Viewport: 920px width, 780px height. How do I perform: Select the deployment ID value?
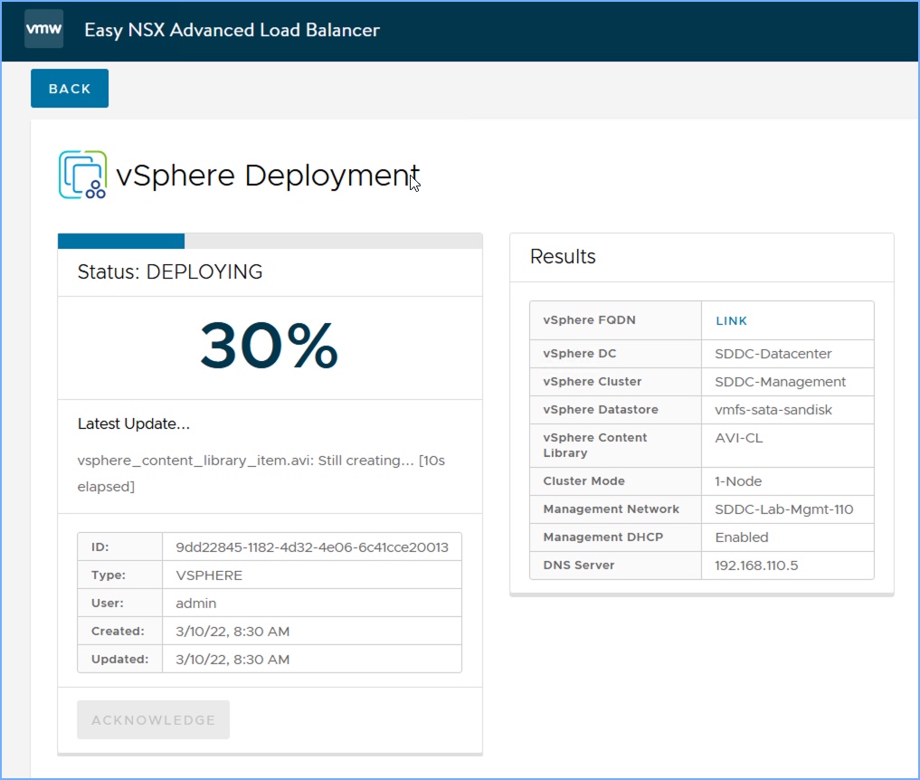tap(311, 547)
